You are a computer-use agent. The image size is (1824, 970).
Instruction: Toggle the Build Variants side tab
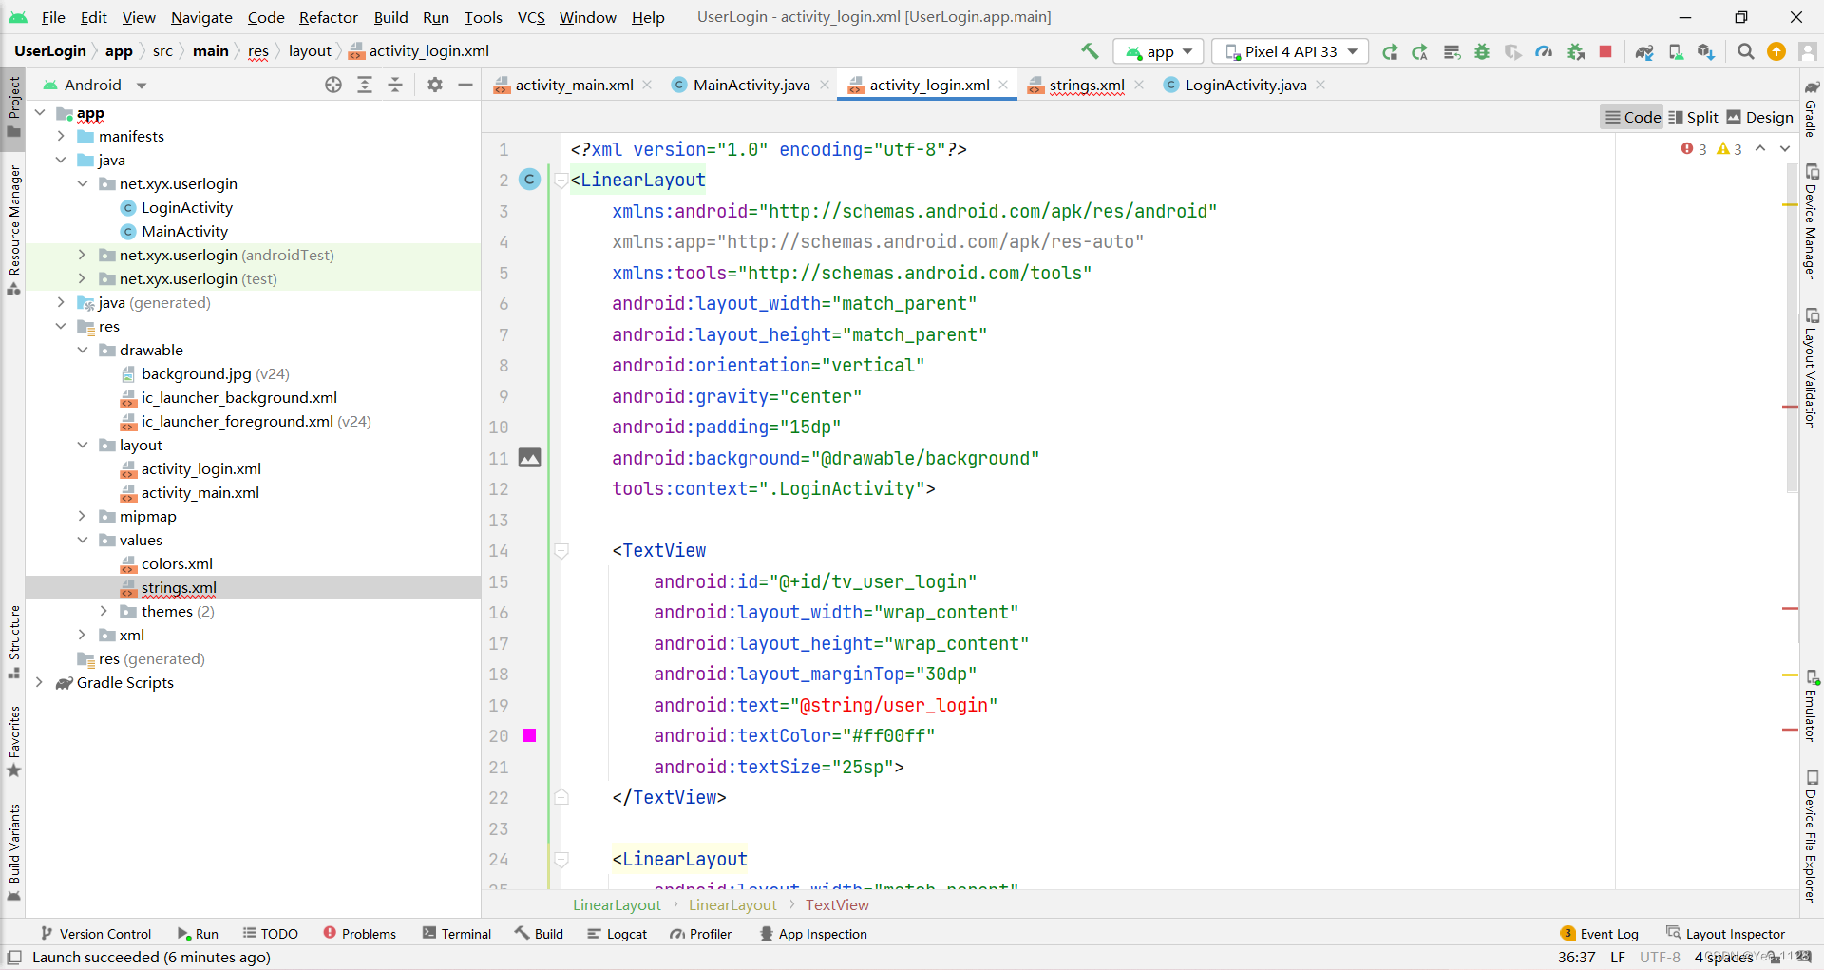point(13,852)
